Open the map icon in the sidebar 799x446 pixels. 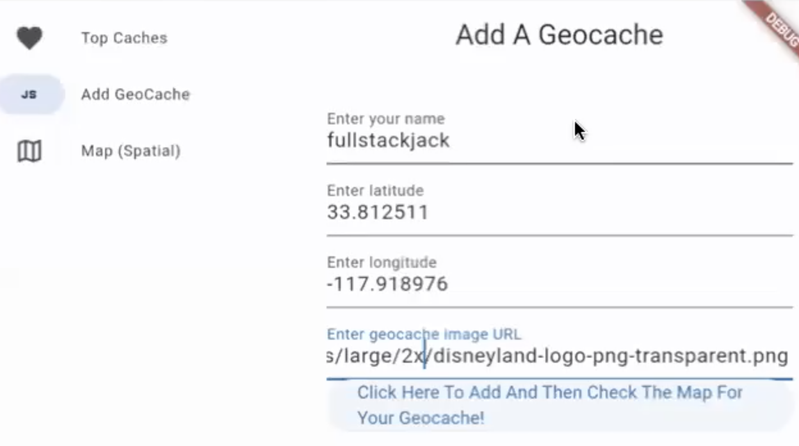[x=29, y=151]
